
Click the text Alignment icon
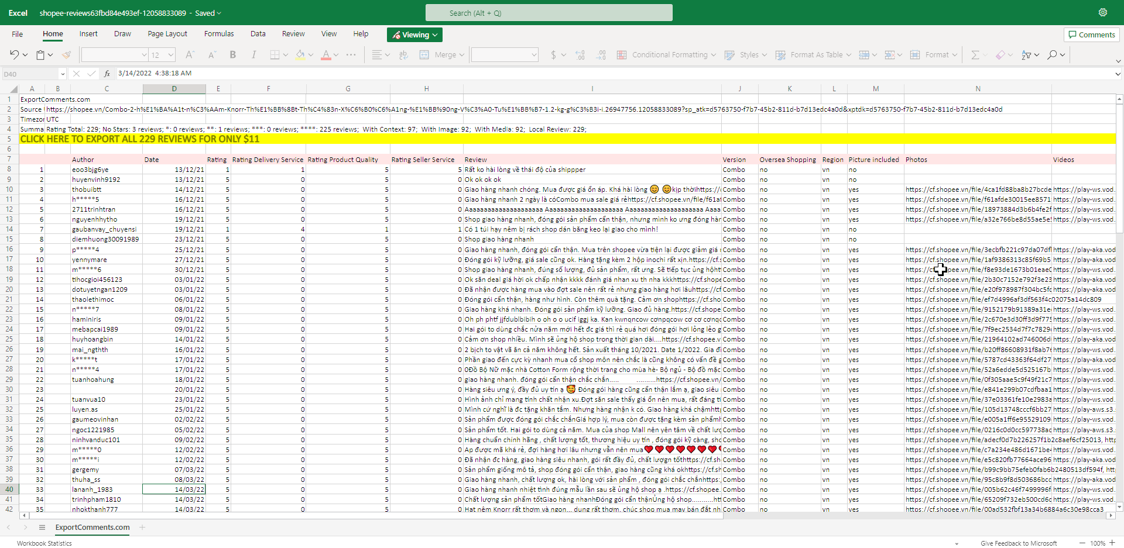click(x=377, y=54)
